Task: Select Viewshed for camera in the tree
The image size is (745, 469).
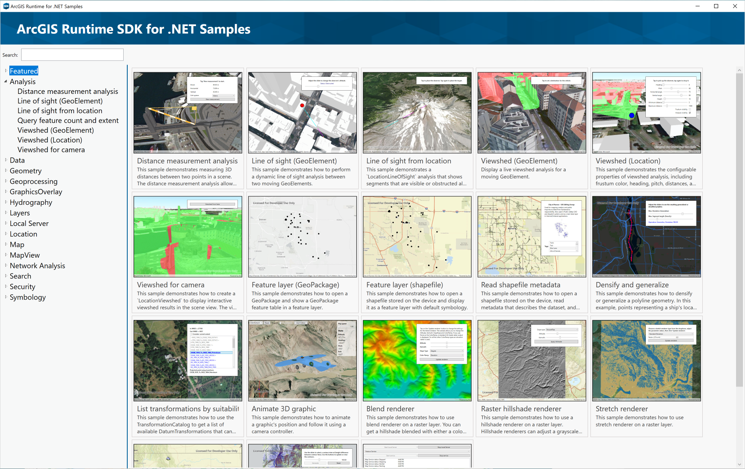Action: tap(51, 150)
